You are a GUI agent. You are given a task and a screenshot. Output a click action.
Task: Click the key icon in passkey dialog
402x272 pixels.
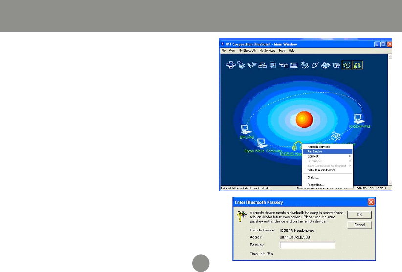242,216
